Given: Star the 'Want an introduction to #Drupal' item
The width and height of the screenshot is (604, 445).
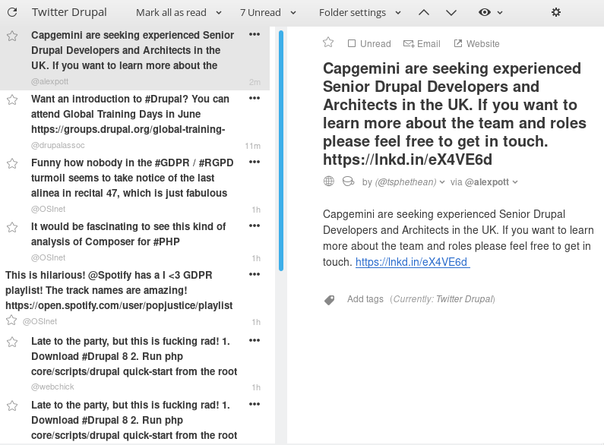Looking at the screenshot, I should (12, 99).
